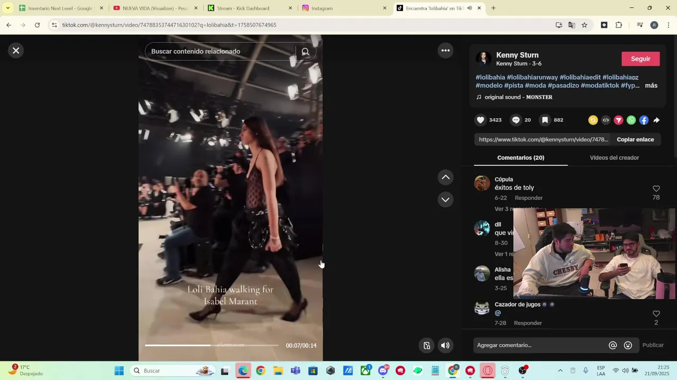Save the video with the bookmark icon
Screen dimensions: 677x380
[x=545, y=120]
